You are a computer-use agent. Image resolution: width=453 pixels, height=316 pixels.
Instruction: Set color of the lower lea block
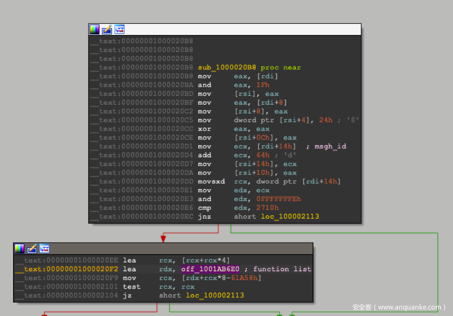(x=20, y=249)
